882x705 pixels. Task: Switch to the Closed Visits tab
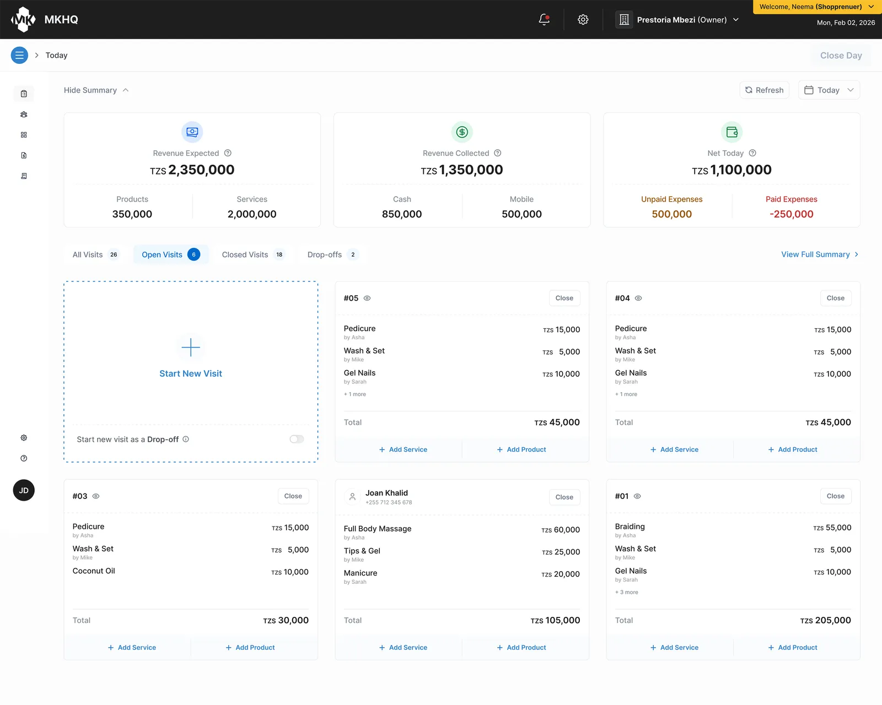pyautogui.click(x=252, y=254)
